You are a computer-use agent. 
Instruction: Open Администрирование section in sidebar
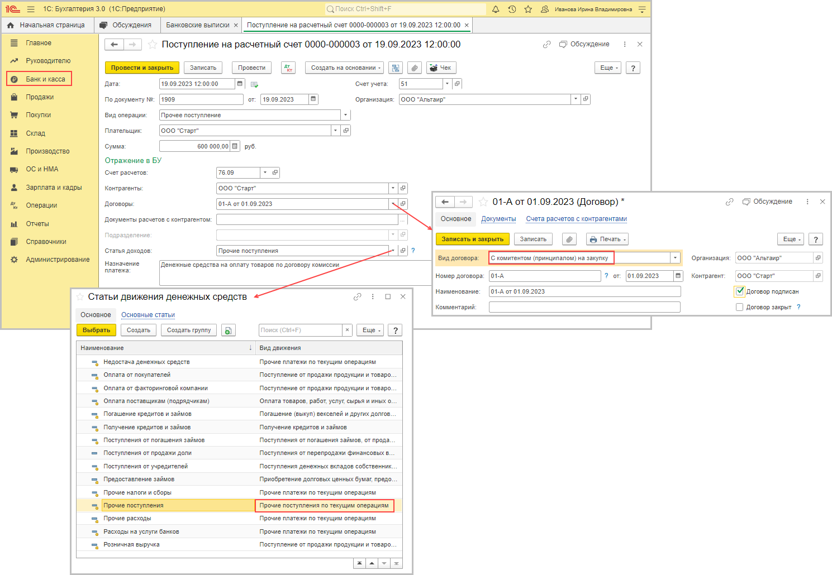pos(58,260)
